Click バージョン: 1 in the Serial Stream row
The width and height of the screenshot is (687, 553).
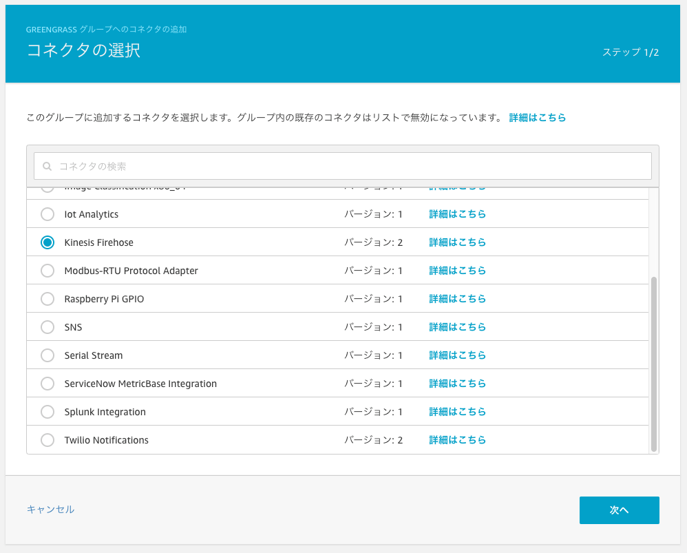(x=373, y=355)
